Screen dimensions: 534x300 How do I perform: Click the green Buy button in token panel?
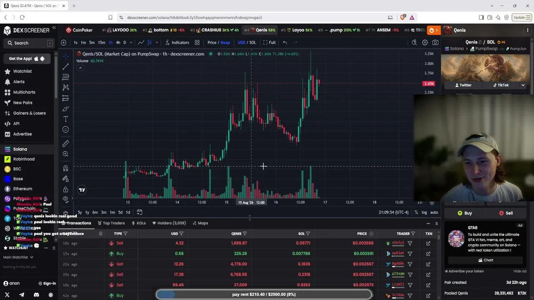point(465,213)
